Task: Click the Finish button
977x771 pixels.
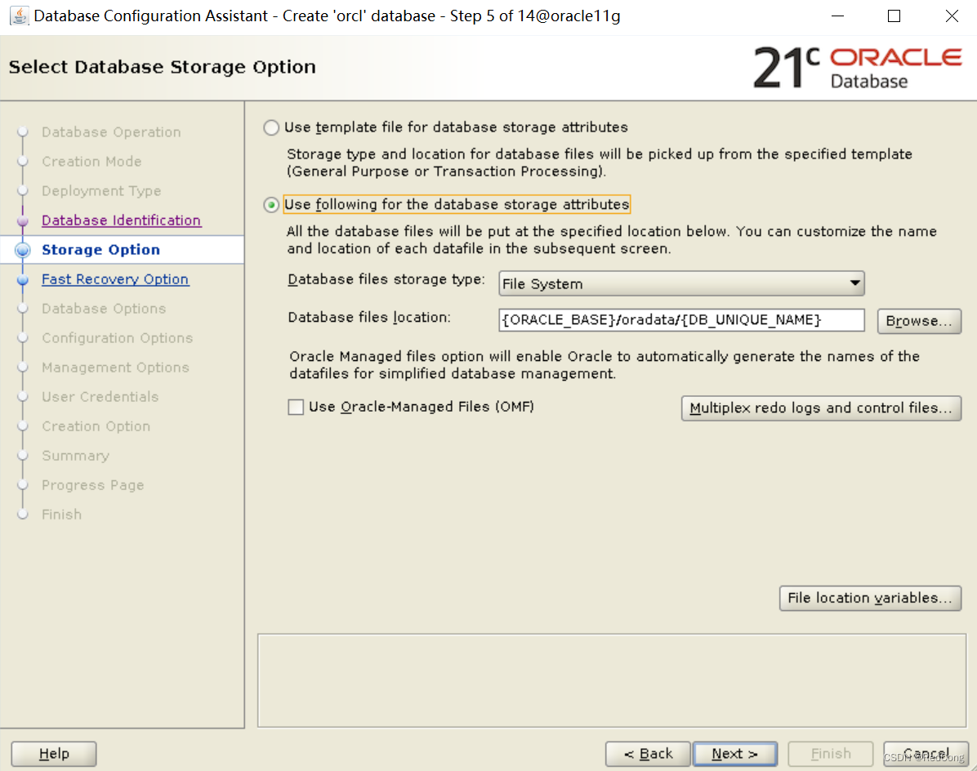Action: click(831, 754)
